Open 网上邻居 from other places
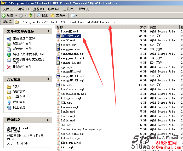Viewport: 183px width, 151px height. click(19, 107)
